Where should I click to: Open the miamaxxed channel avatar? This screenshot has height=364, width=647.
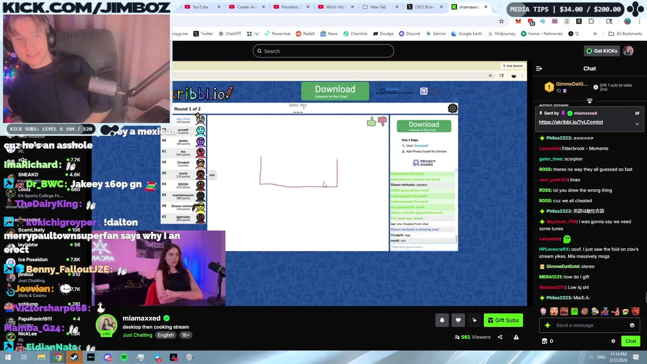coord(107,326)
